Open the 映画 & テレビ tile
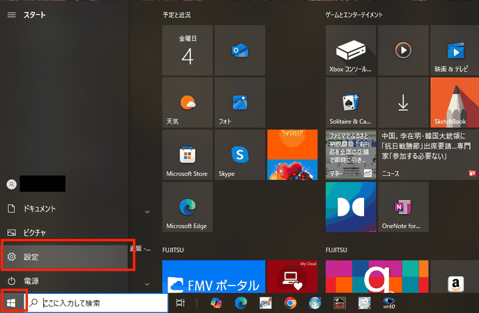Viewport: 479px width, 313px height. (x=454, y=50)
